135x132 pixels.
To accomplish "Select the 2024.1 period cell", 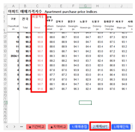I will click(15, 56).
